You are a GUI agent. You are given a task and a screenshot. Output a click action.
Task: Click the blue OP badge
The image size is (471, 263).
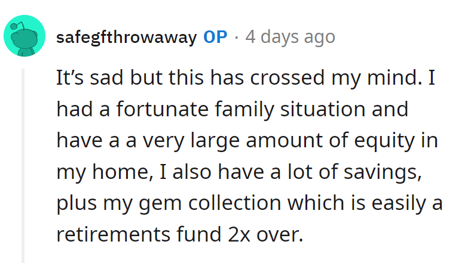[215, 37]
